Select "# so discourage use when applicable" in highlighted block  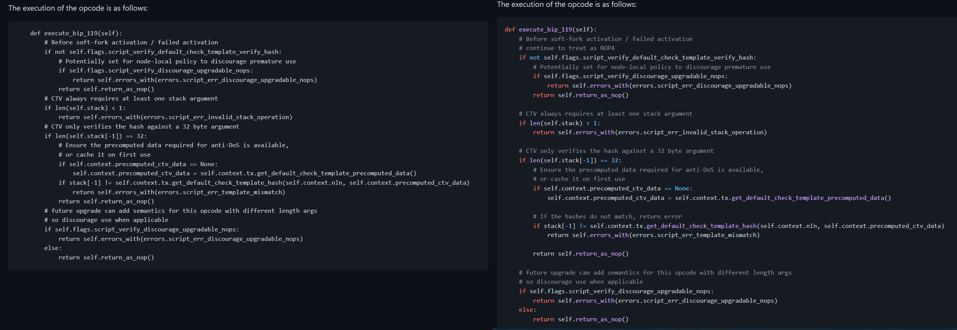point(581,282)
